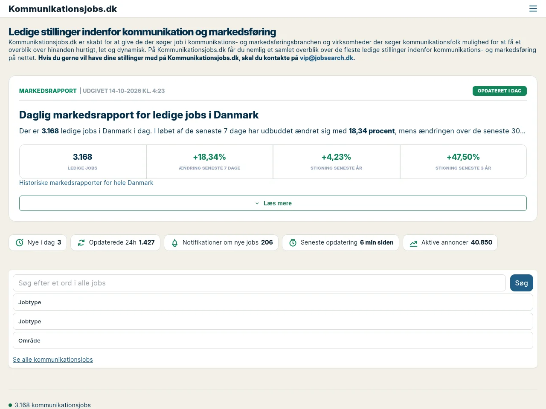Click the Aktive annoncer 40.850 pill
This screenshot has width=546, height=409.
click(x=450, y=242)
